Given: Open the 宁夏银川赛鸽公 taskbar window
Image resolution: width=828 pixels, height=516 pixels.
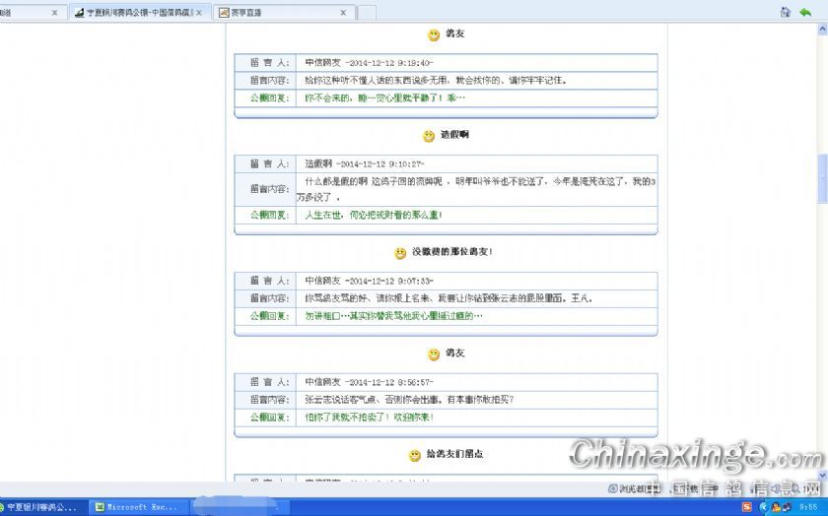Looking at the screenshot, I should [39, 507].
